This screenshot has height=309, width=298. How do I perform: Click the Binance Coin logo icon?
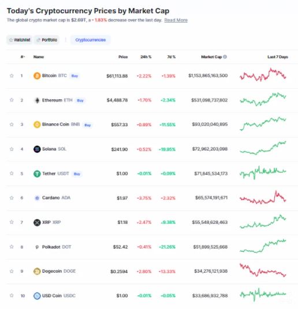37,125
